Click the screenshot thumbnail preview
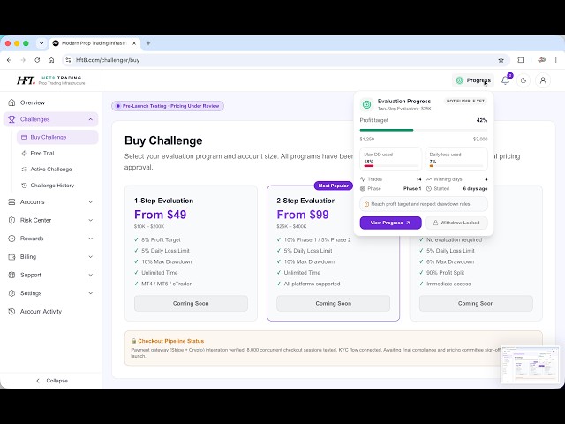 tap(530, 365)
